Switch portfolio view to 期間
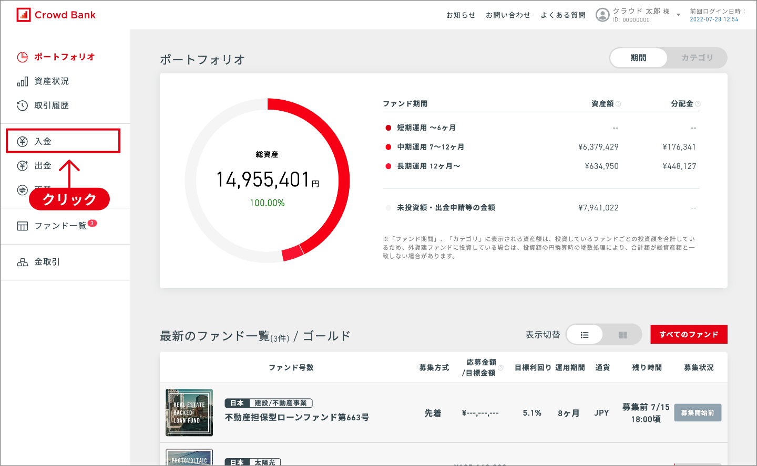 [x=638, y=58]
